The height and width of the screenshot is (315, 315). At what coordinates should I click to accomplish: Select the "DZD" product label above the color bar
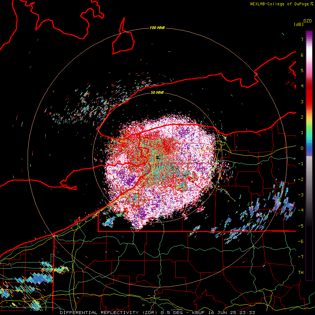tap(308, 21)
